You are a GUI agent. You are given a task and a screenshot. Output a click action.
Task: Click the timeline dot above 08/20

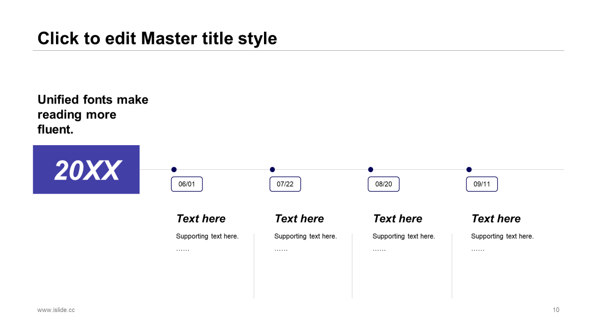pyautogui.click(x=371, y=169)
